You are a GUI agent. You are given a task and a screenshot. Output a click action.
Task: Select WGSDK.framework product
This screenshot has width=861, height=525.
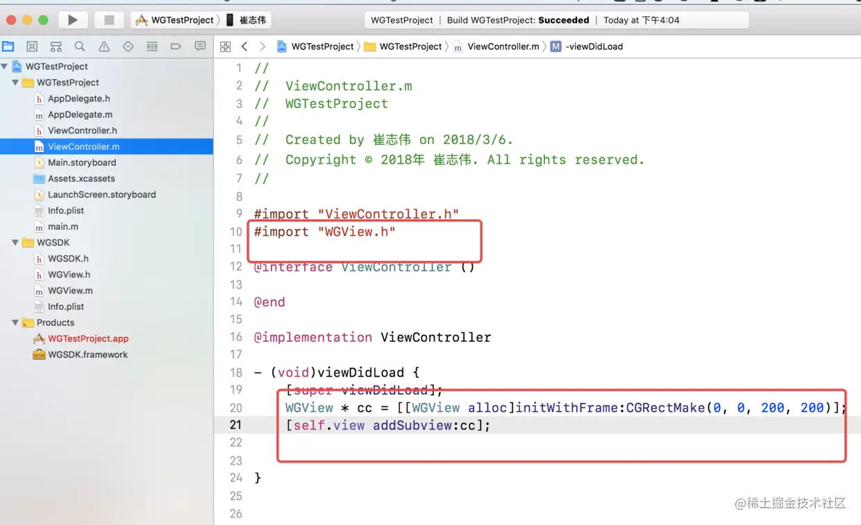pos(87,354)
